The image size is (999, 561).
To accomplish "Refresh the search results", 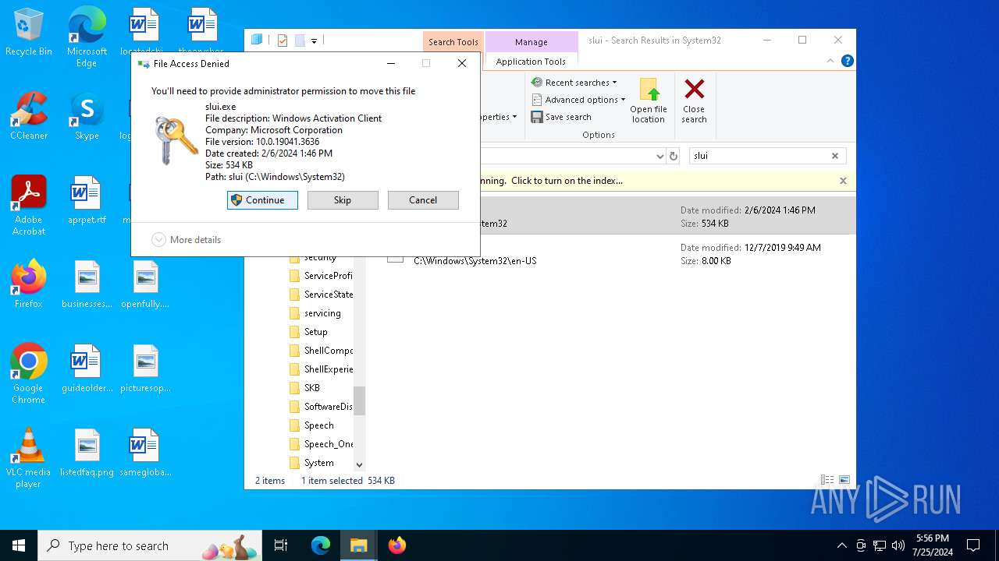I will coord(674,156).
